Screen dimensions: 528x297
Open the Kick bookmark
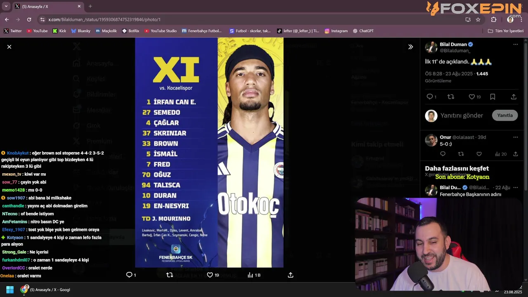[x=59, y=31]
